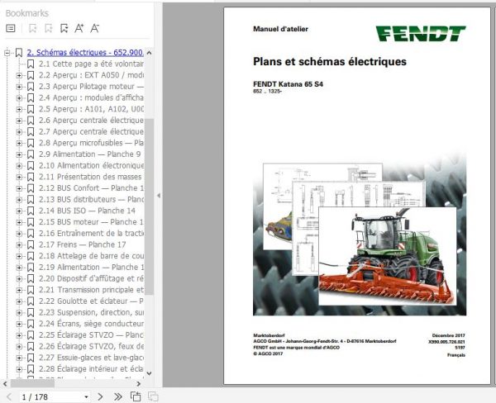The height and width of the screenshot is (403, 496).
Task: Select bookmark 2.16 Entraînement de la traction
Action: point(91,233)
